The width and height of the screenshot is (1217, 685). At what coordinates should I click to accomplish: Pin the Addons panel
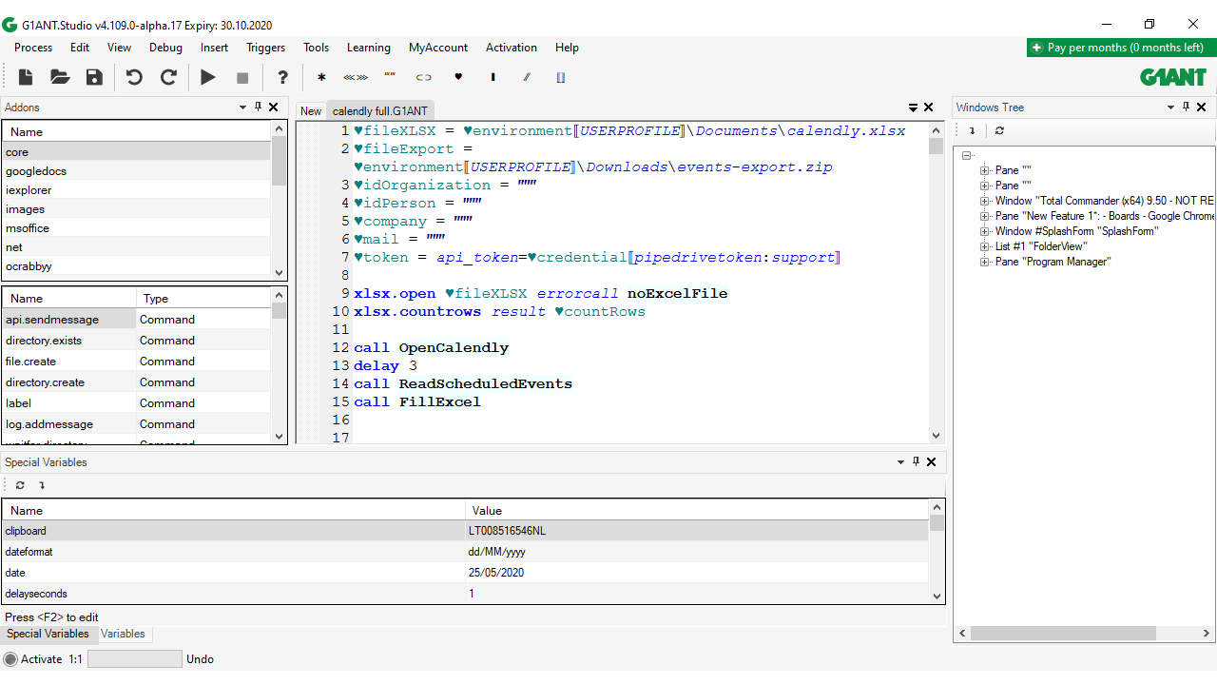point(258,108)
